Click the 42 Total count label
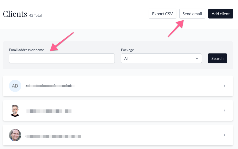Viewport: 238px width, 149px height. pos(35,16)
